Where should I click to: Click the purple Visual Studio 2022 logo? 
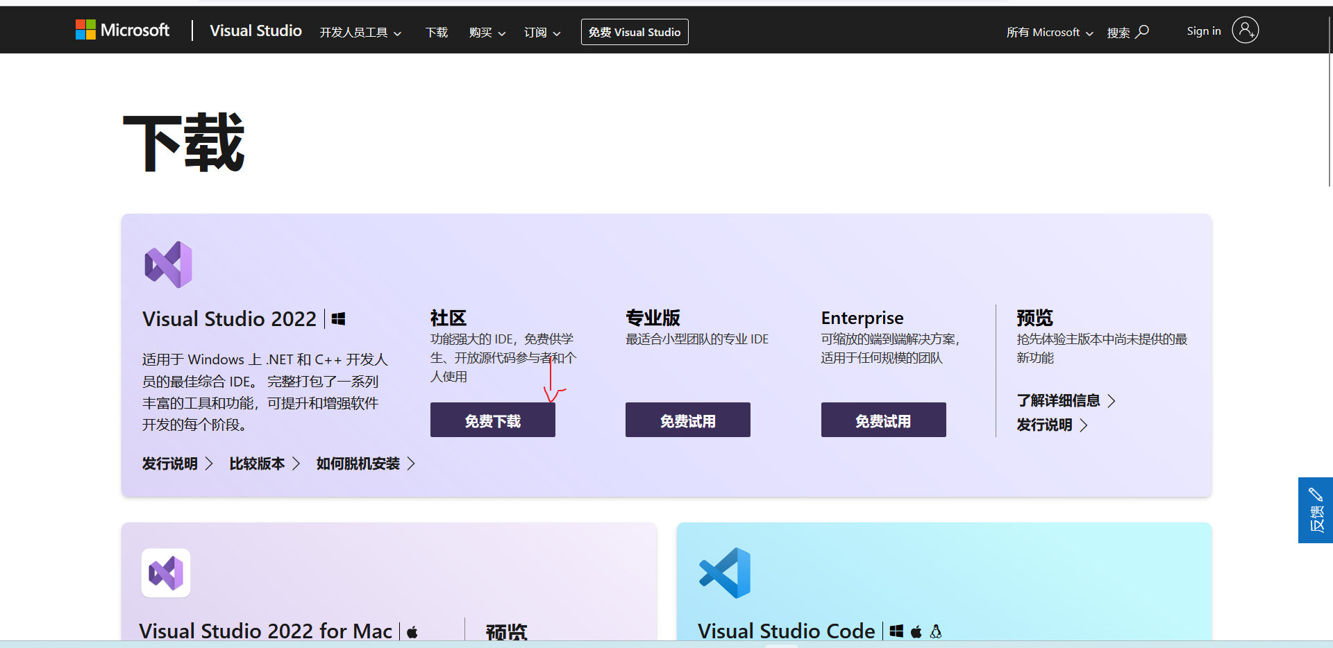(x=168, y=264)
